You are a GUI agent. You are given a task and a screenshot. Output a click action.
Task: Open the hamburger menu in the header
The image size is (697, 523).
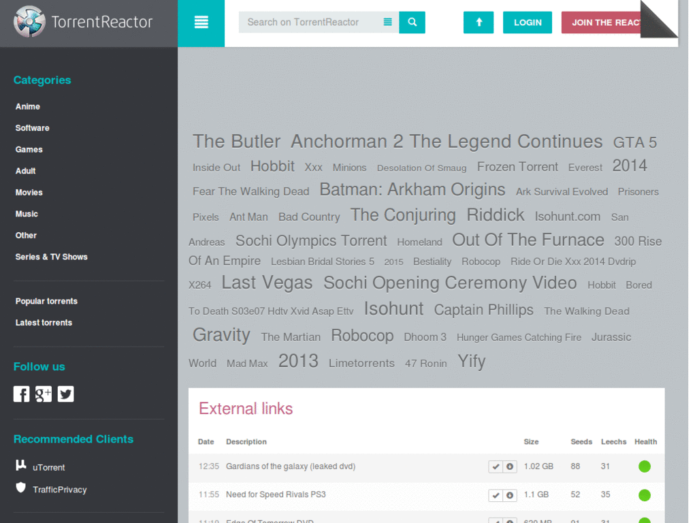201,22
